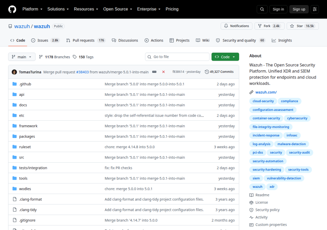
Task: Click the wazuh.com link chain icon
Action: click(x=251, y=92)
